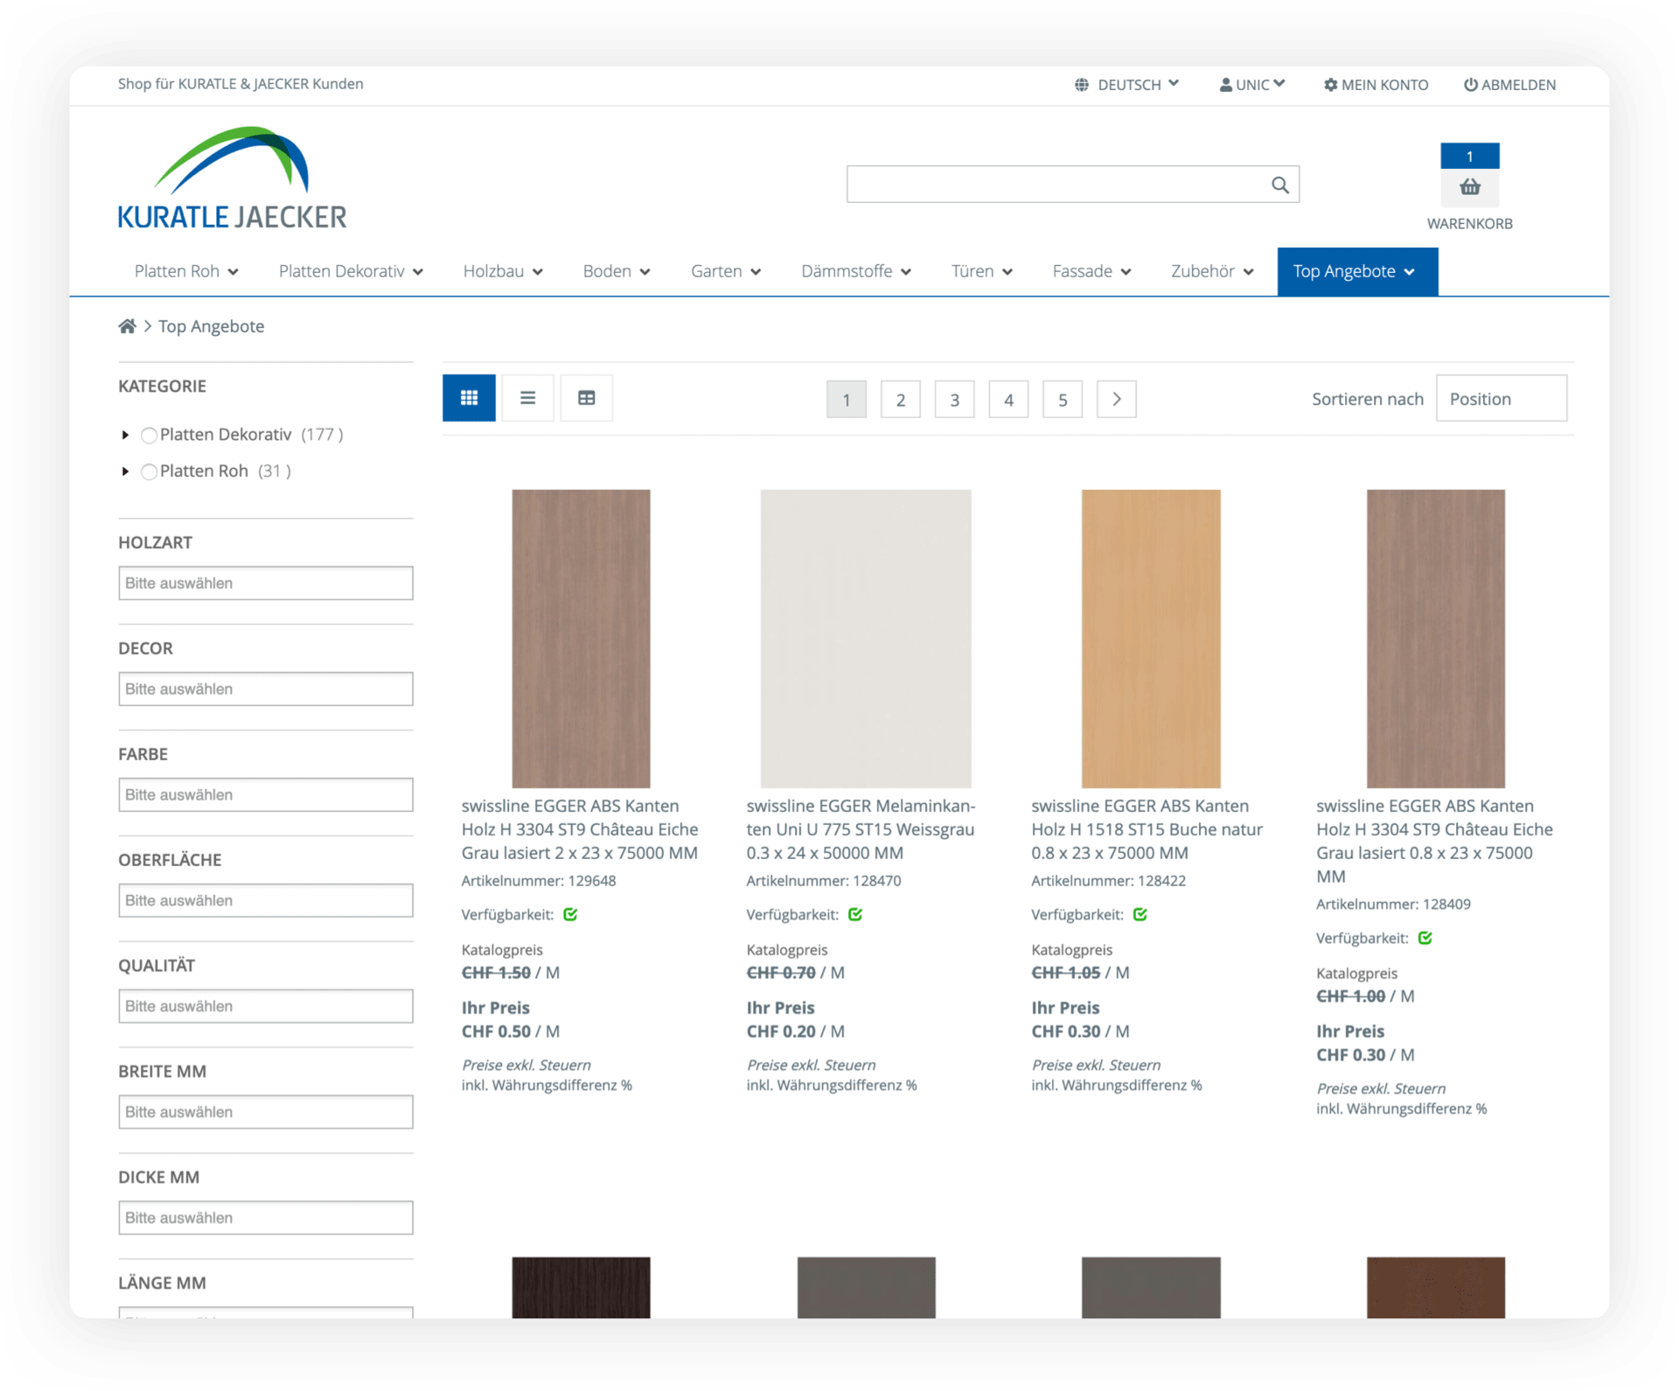The height and width of the screenshot is (1391, 1679).
Task: Open the Farbe filter dropdown
Action: [266, 795]
